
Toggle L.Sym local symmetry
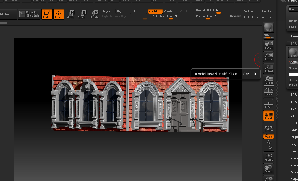click(268, 129)
